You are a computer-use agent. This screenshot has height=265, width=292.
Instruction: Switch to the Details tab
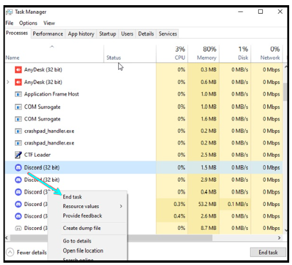click(146, 34)
